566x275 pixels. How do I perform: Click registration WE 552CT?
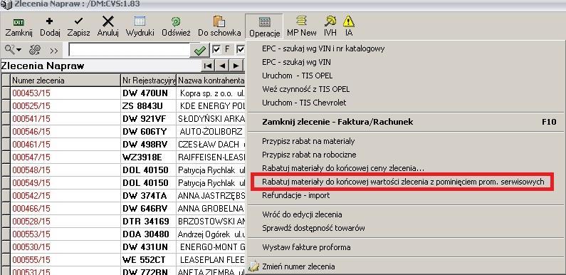click(144, 260)
